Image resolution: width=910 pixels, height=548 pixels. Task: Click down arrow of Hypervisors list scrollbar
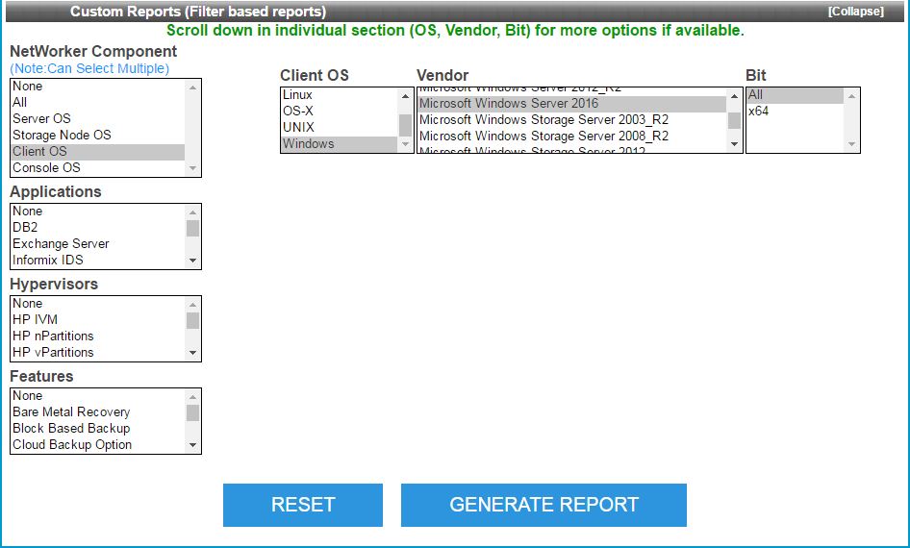(x=192, y=353)
